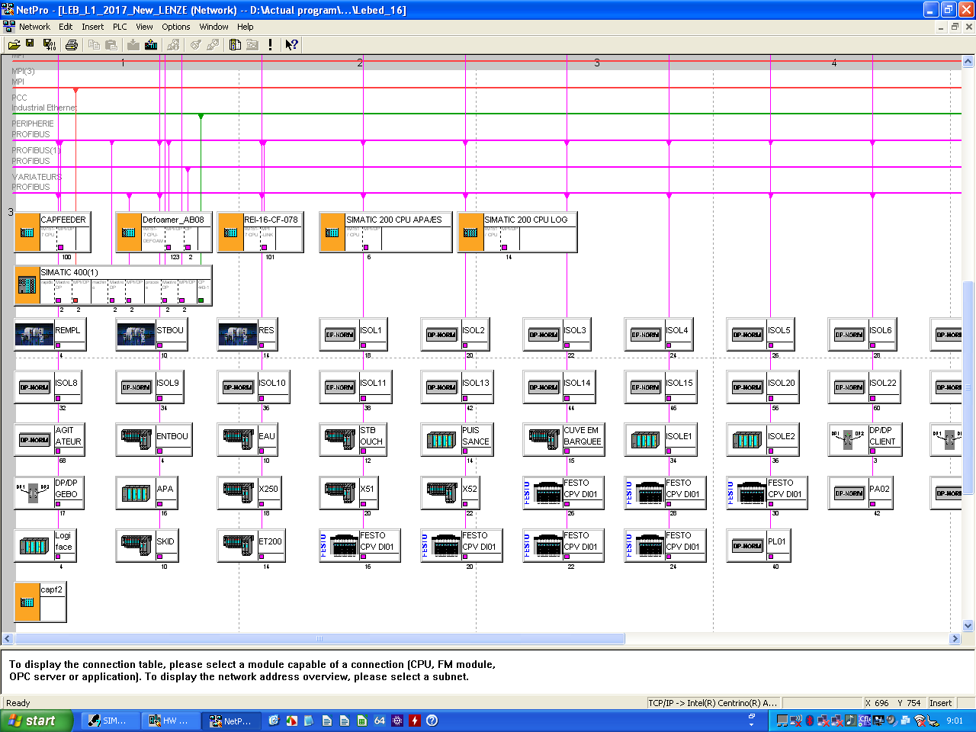The width and height of the screenshot is (976, 732).
Task: Click the horizontal scrollbar left arrow
Action: coord(8,639)
